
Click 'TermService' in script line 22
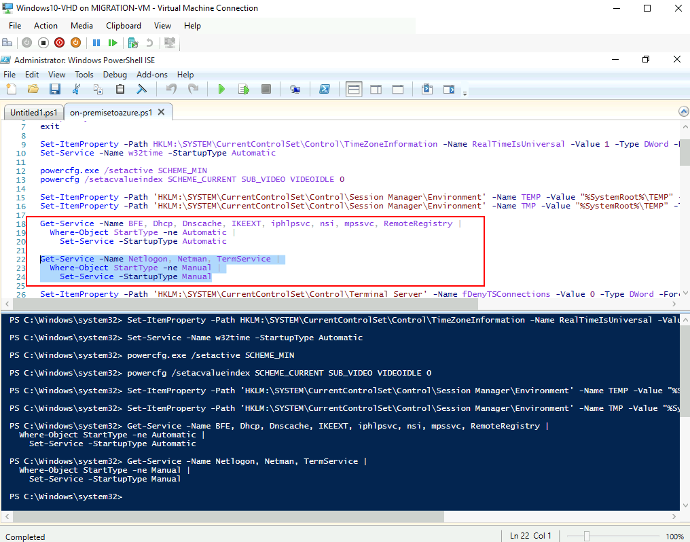tap(244, 259)
